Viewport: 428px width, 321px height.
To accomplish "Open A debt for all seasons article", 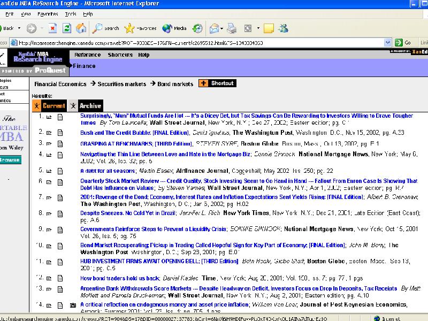I will (108, 171).
